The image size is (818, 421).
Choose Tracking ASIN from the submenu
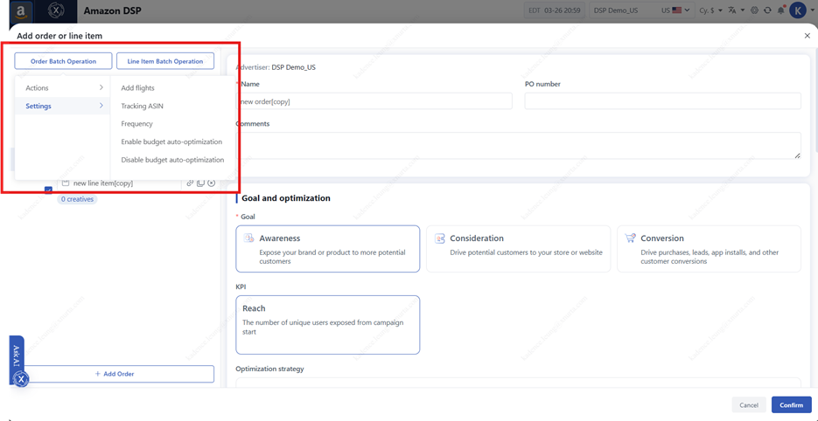pyautogui.click(x=143, y=106)
